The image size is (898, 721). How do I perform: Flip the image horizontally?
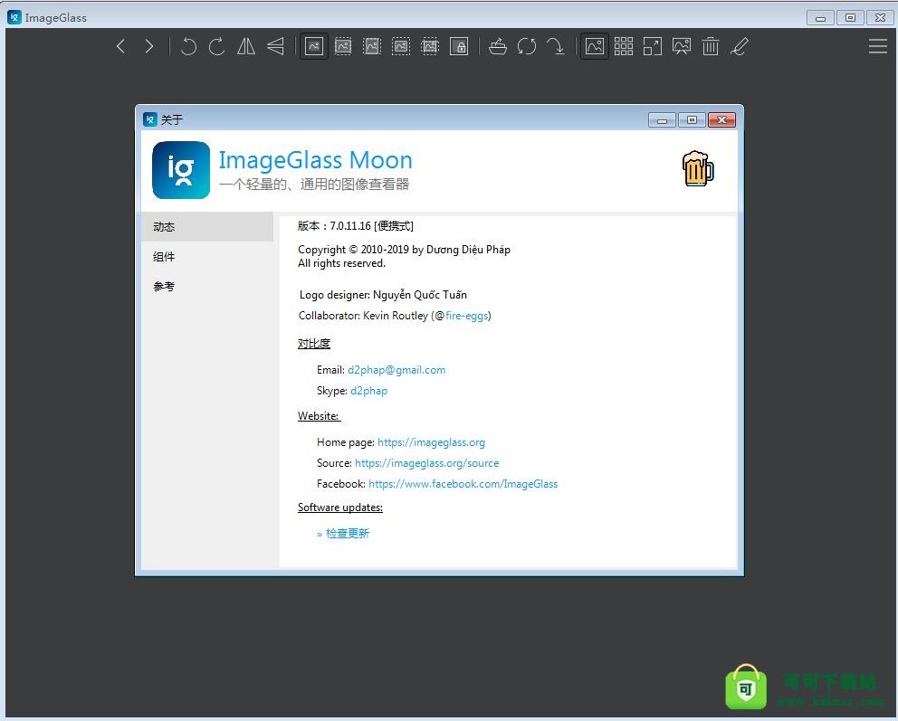click(246, 46)
